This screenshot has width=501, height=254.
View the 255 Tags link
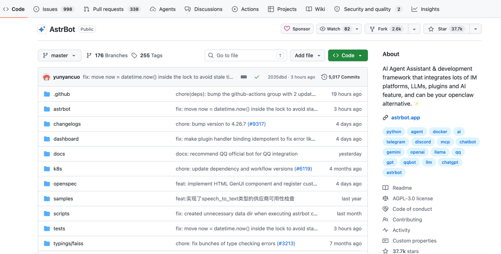147,56
